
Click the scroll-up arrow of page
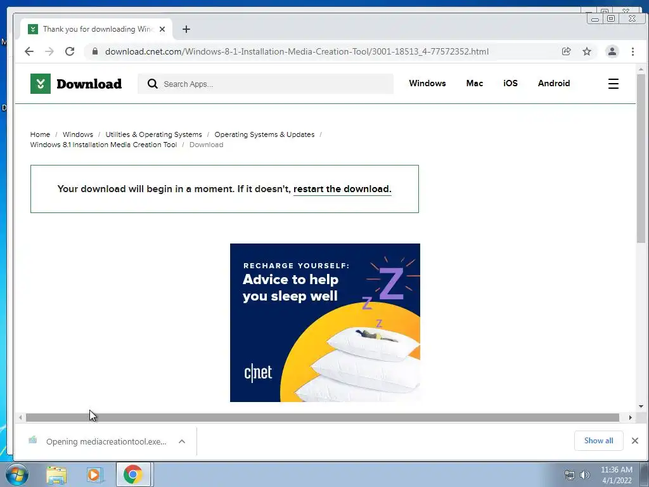tap(641, 69)
